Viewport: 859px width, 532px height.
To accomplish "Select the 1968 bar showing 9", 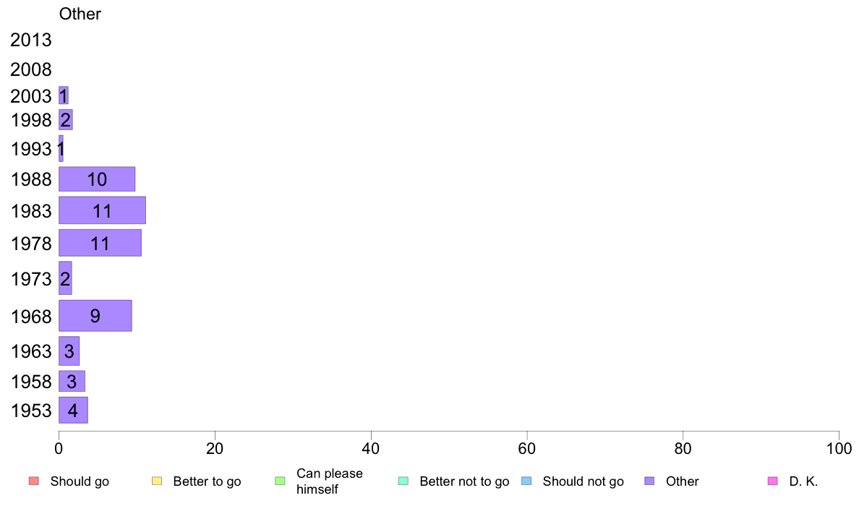I will coord(95,316).
